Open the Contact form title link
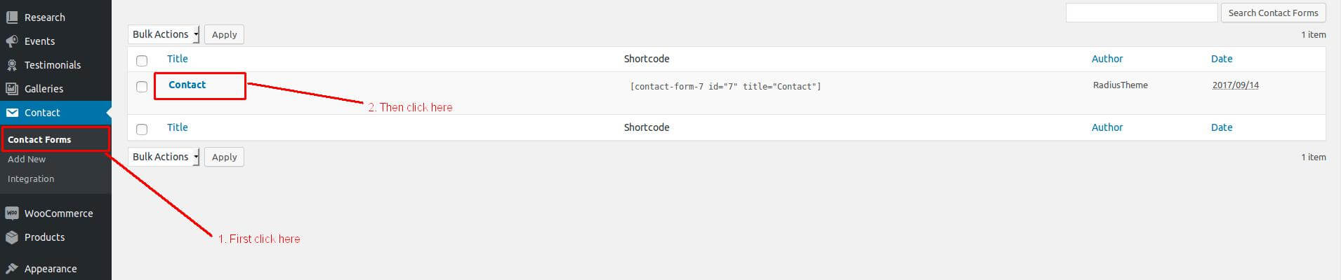The image size is (1341, 280). (187, 85)
